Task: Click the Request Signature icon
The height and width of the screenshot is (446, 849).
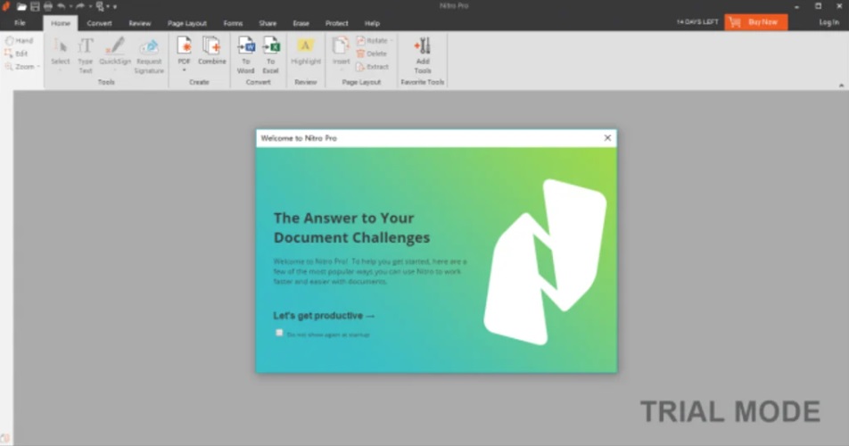Action: pos(149,46)
